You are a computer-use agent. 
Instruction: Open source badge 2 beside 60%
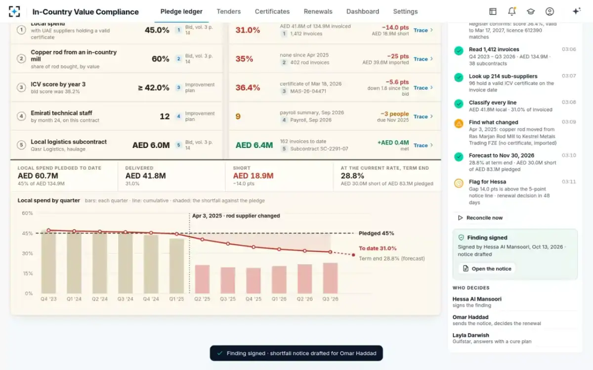[x=179, y=59]
